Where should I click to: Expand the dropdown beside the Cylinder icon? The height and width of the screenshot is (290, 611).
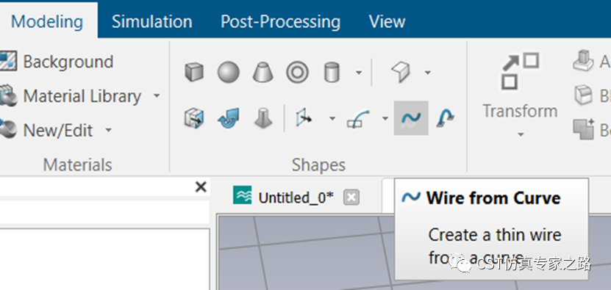359,73
